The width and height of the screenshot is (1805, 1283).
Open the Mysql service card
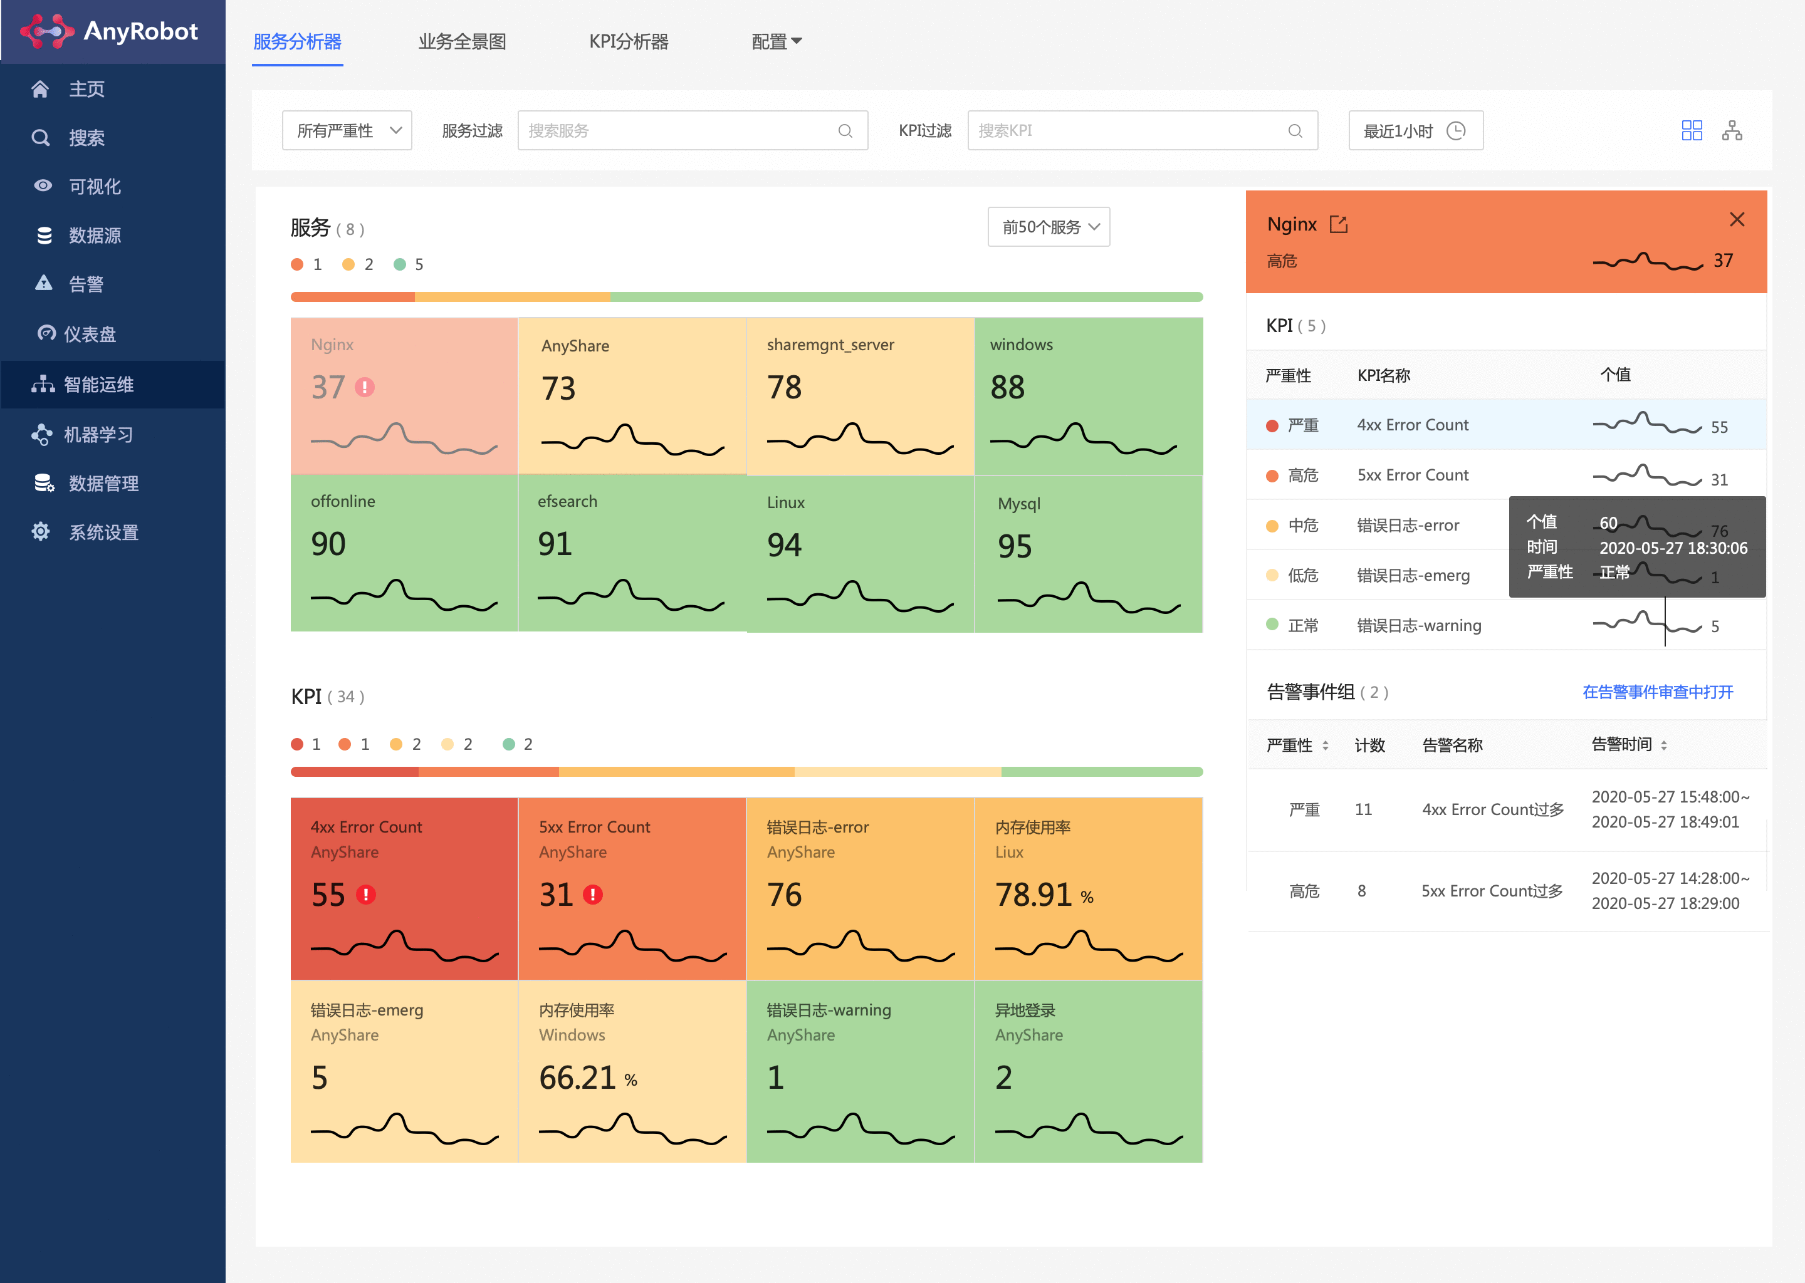point(1089,554)
